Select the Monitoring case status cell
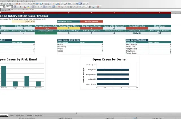 tap(69, 46)
